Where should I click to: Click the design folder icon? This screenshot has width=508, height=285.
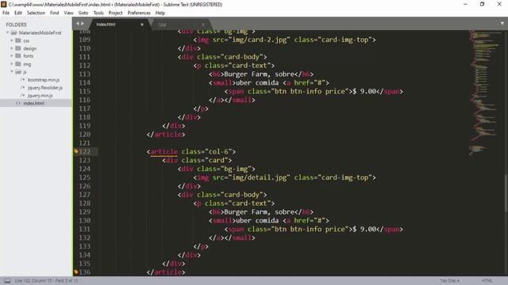point(18,48)
